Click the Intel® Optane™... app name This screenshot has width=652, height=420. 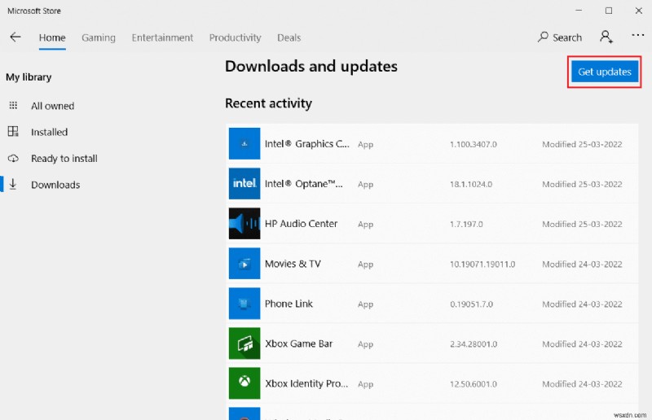[x=304, y=184]
